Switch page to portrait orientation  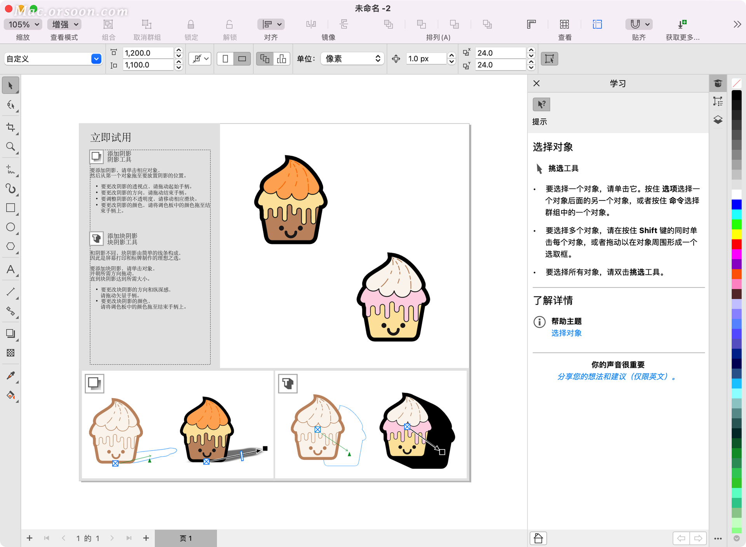[x=225, y=59]
